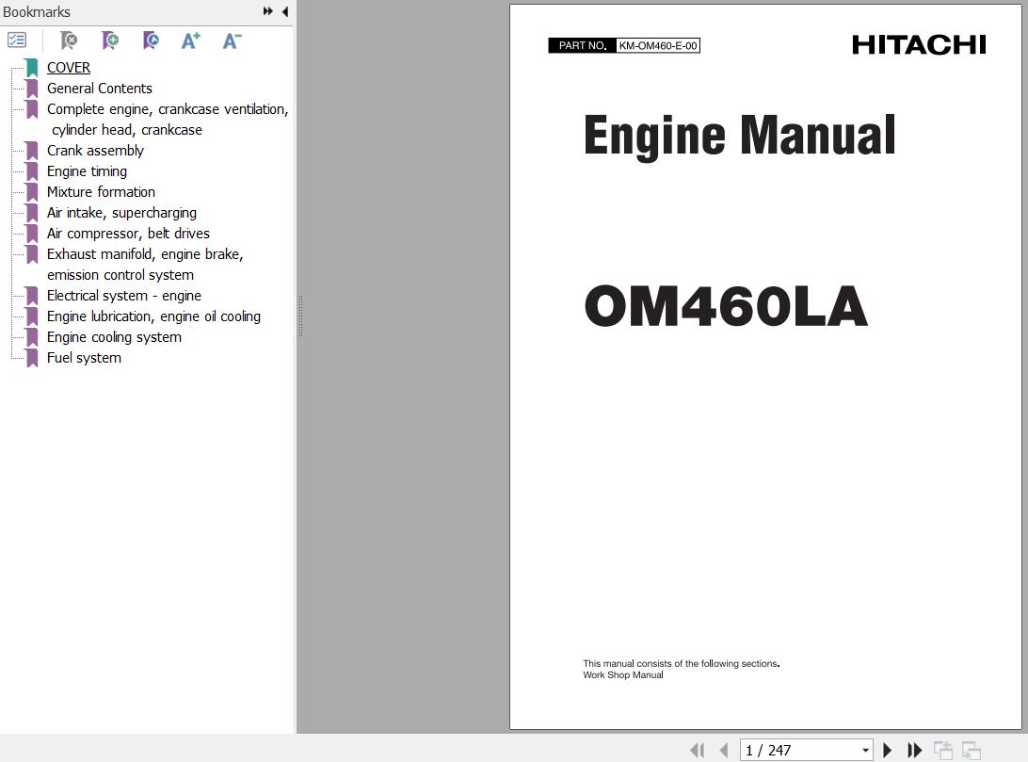Click the add new bookmark icon
Screen dimensions: 1028x762
point(110,41)
